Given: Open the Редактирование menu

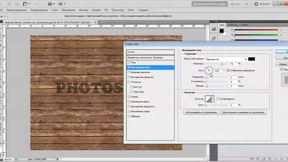Looking at the screenshot, I should click(x=17, y=10).
